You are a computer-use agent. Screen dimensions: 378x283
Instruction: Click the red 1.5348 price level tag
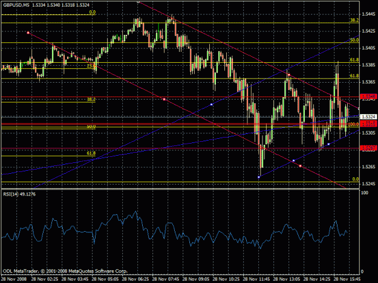[368, 97]
